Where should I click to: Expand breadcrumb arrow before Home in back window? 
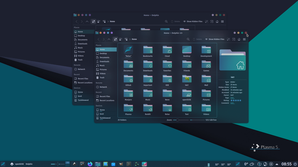pos(108,21)
